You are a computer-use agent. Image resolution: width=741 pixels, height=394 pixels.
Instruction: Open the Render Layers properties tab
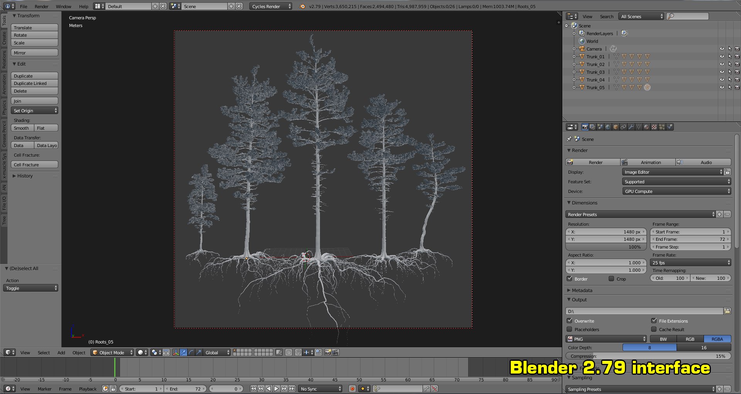click(593, 127)
